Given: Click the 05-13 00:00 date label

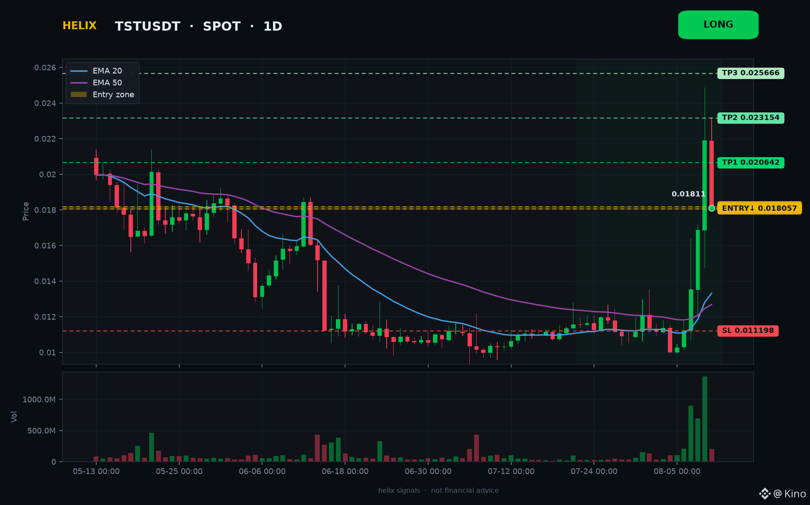Looking at the screenshot, I should point(96,471).
